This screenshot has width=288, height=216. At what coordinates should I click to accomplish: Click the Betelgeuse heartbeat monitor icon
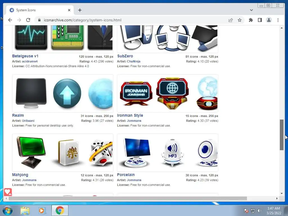(x=31, y=37)
